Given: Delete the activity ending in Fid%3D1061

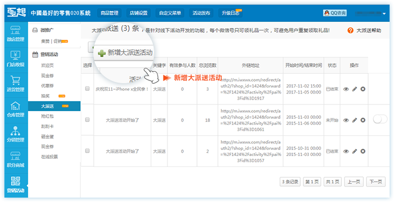Looking at the screenshot, I should (x=363, y=120).
